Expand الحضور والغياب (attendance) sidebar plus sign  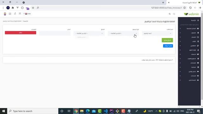(180, 59)
